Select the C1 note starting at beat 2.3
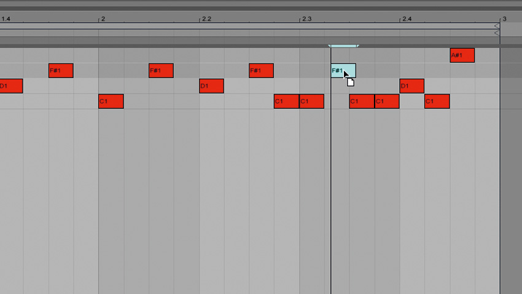The width and height of the screenshot is (522, 294). pos(311,101)
